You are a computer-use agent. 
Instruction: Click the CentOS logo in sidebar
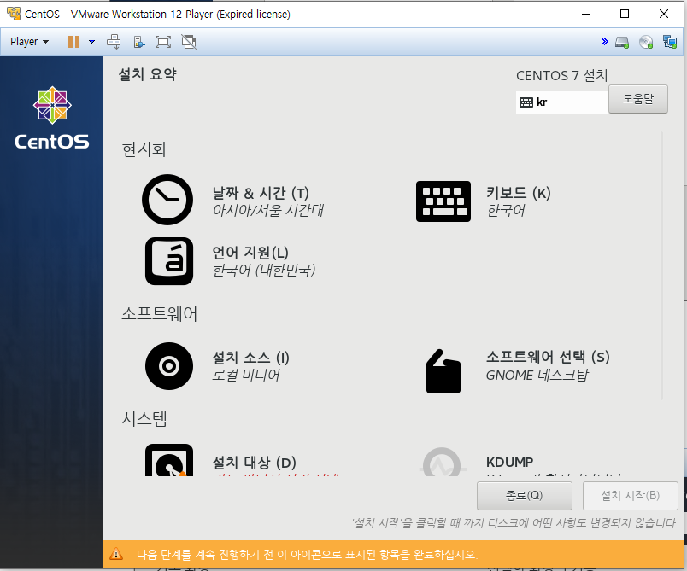(x=52, y=117)
